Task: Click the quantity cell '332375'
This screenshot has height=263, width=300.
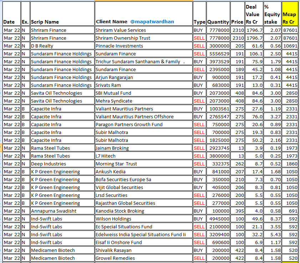Action: [218, 164]
